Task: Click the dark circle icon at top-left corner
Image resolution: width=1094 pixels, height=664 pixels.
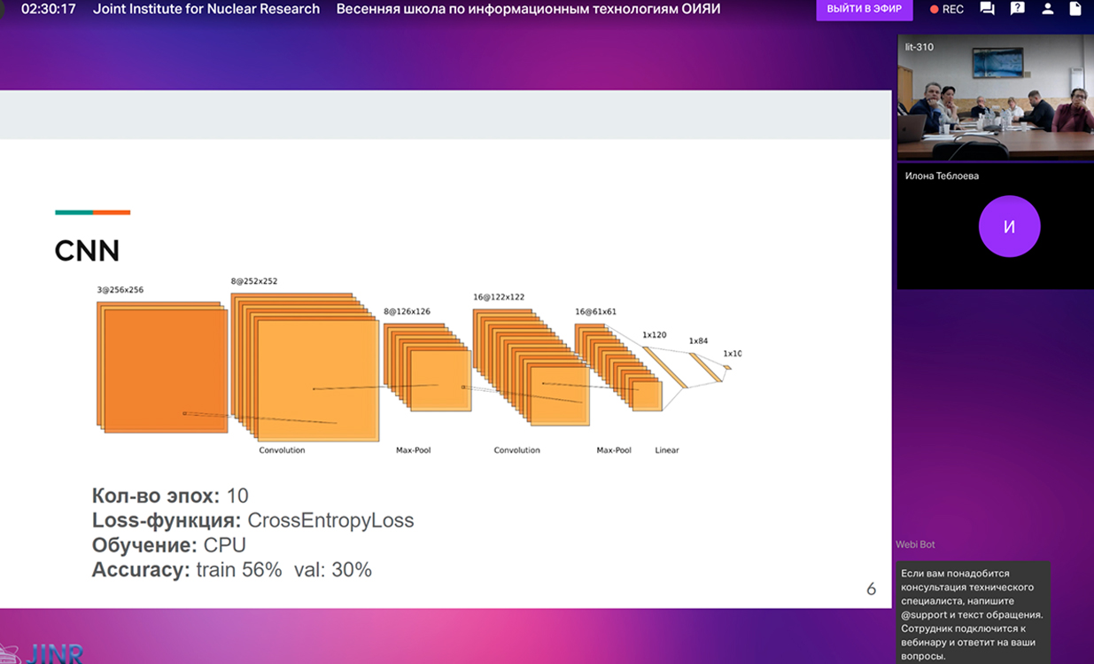Action: 3,8
